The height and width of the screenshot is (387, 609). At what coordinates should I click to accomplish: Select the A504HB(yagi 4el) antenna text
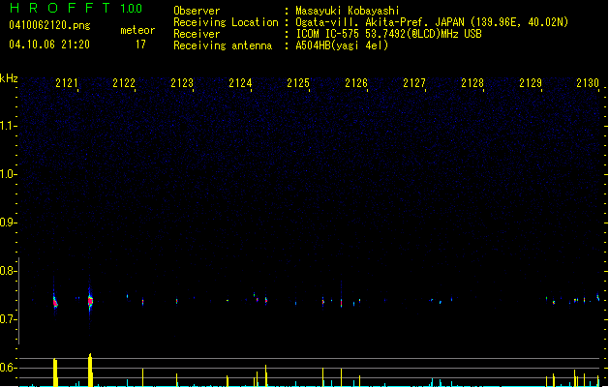[342, 45]
